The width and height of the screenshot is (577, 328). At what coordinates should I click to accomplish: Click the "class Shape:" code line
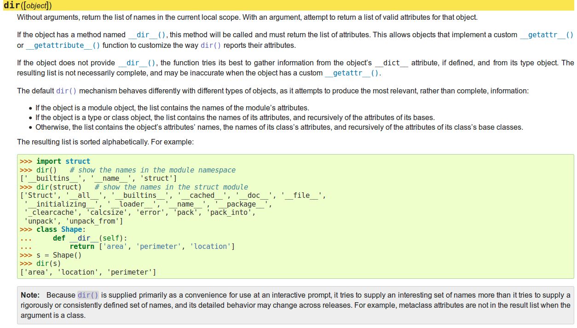[x=61, y=229]
